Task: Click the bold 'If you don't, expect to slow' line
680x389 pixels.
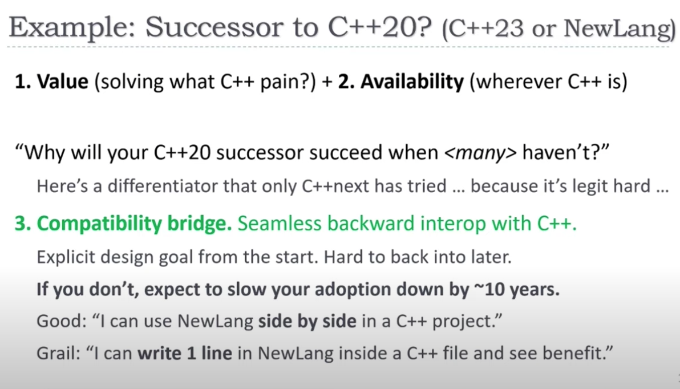Action: [298, 289]
